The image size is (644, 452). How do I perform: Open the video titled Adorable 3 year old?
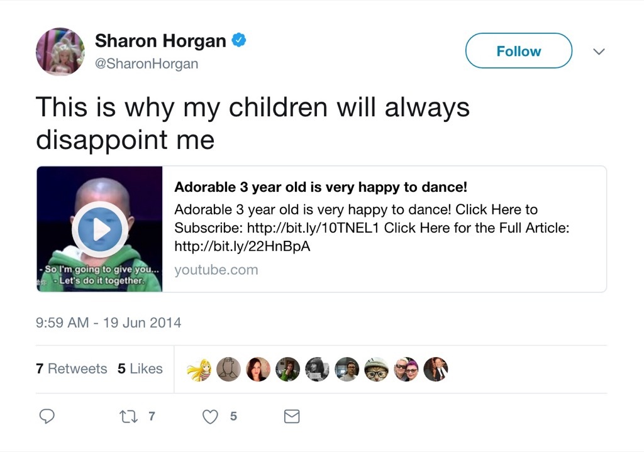[320, 187]
